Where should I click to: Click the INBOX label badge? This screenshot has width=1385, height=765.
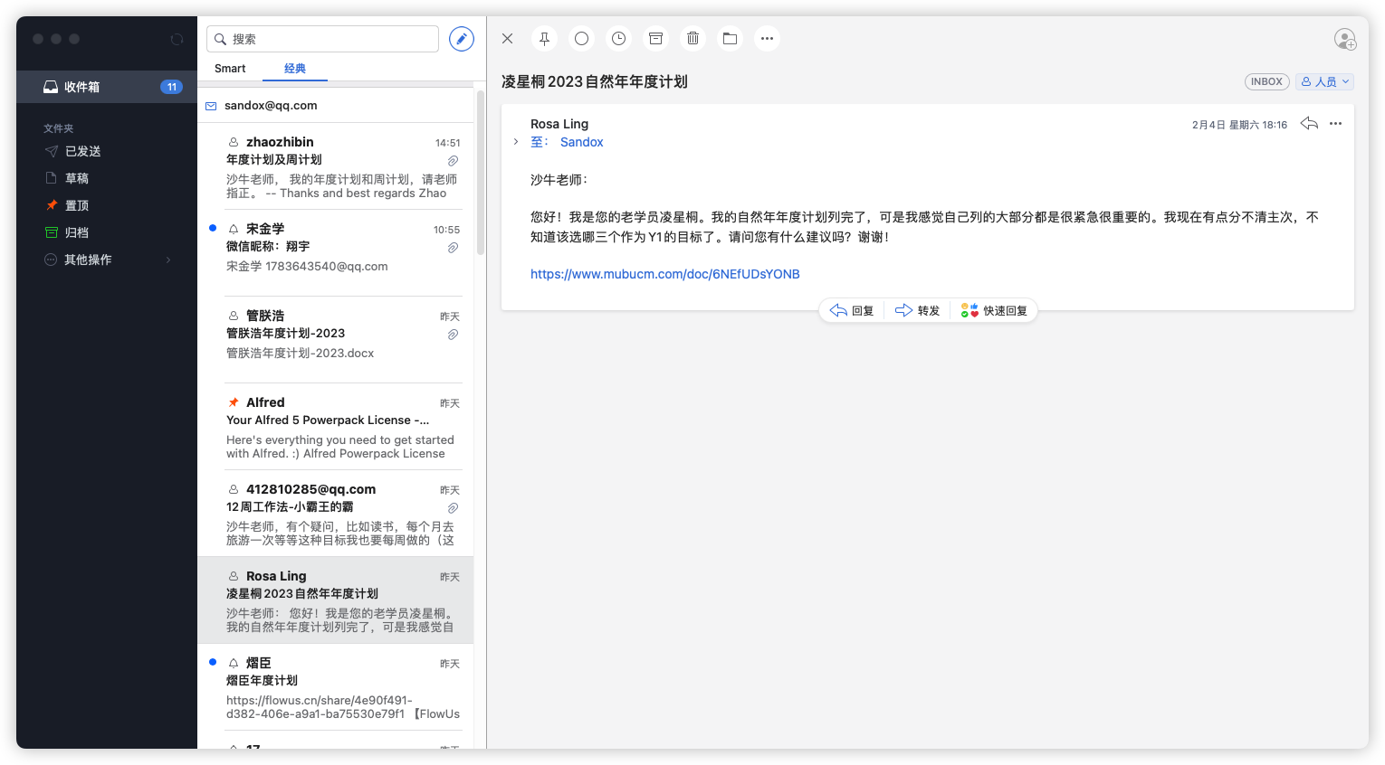(x=1266, y=81)
